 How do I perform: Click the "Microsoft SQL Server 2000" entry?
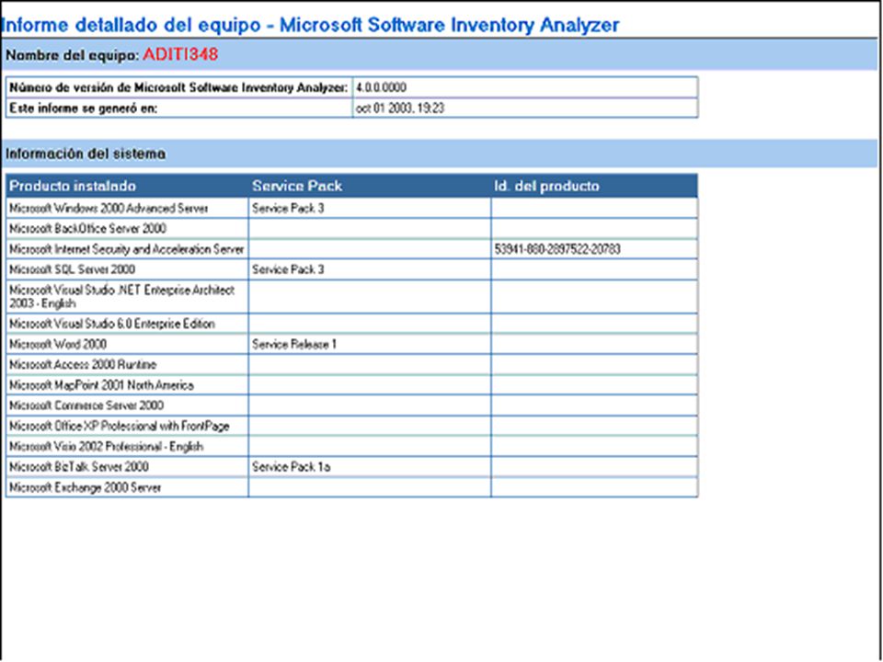tap(72, 269)
